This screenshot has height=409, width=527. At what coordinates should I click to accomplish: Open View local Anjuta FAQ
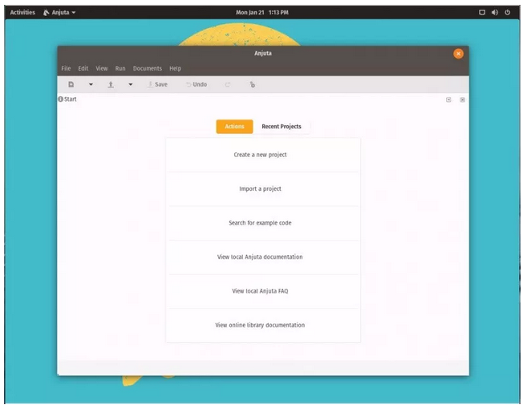point(263,291)
